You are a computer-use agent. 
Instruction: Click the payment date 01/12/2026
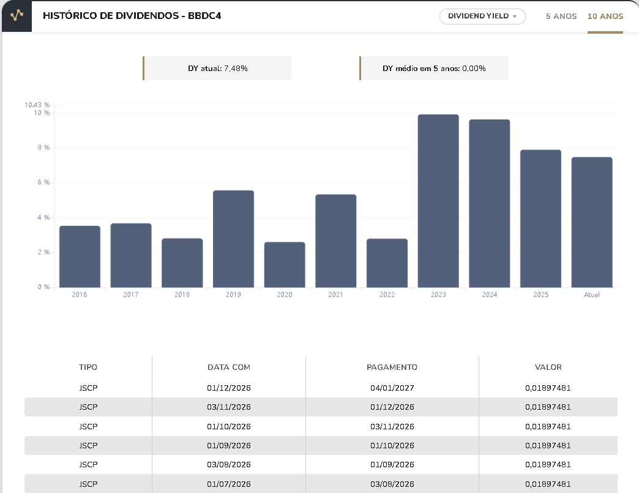(392, 407)
